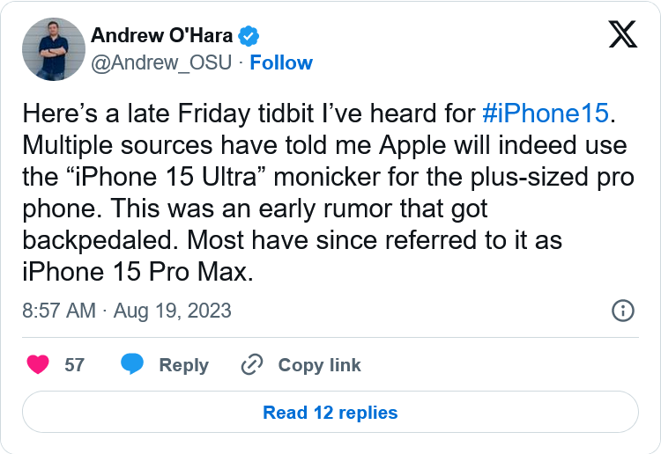Click the tweet's last line, iPhone 15 Pro Max
661x454 pixels.
(x=137, y=272)
